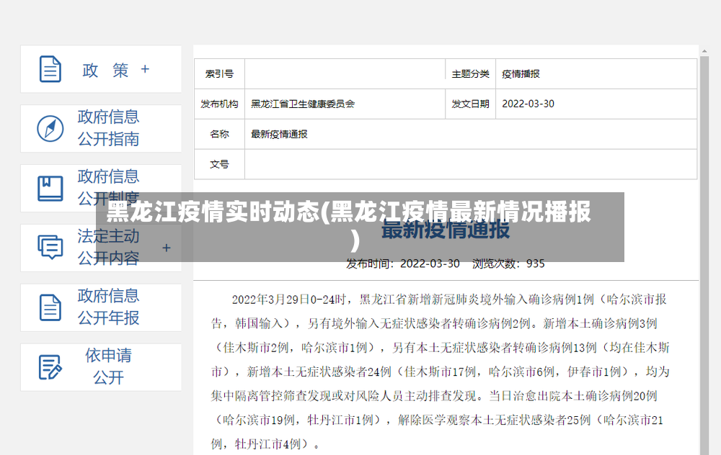Open 依申请公开 in the sidebar

click(x=101, y=367)
